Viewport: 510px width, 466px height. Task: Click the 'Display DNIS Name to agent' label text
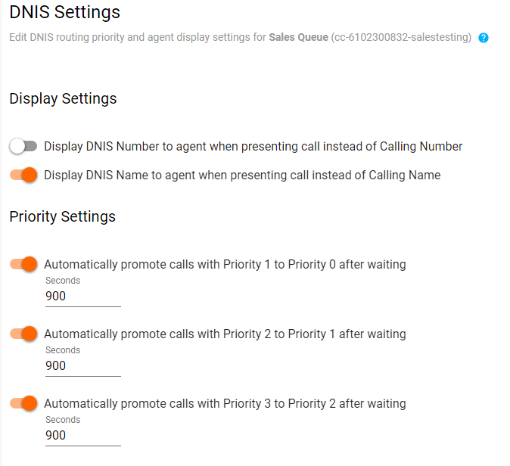[x=242, y=175]
